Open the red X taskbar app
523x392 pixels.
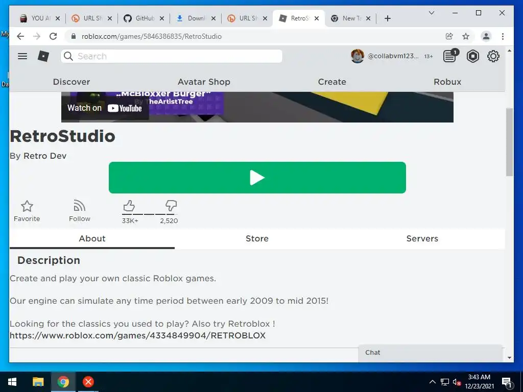coord(88,382)
